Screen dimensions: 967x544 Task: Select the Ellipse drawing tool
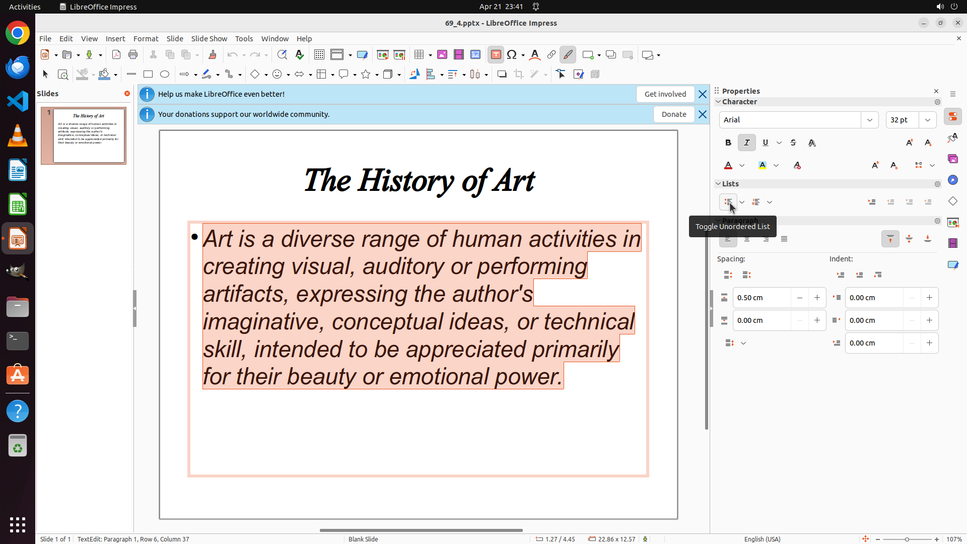coord(165,75)
